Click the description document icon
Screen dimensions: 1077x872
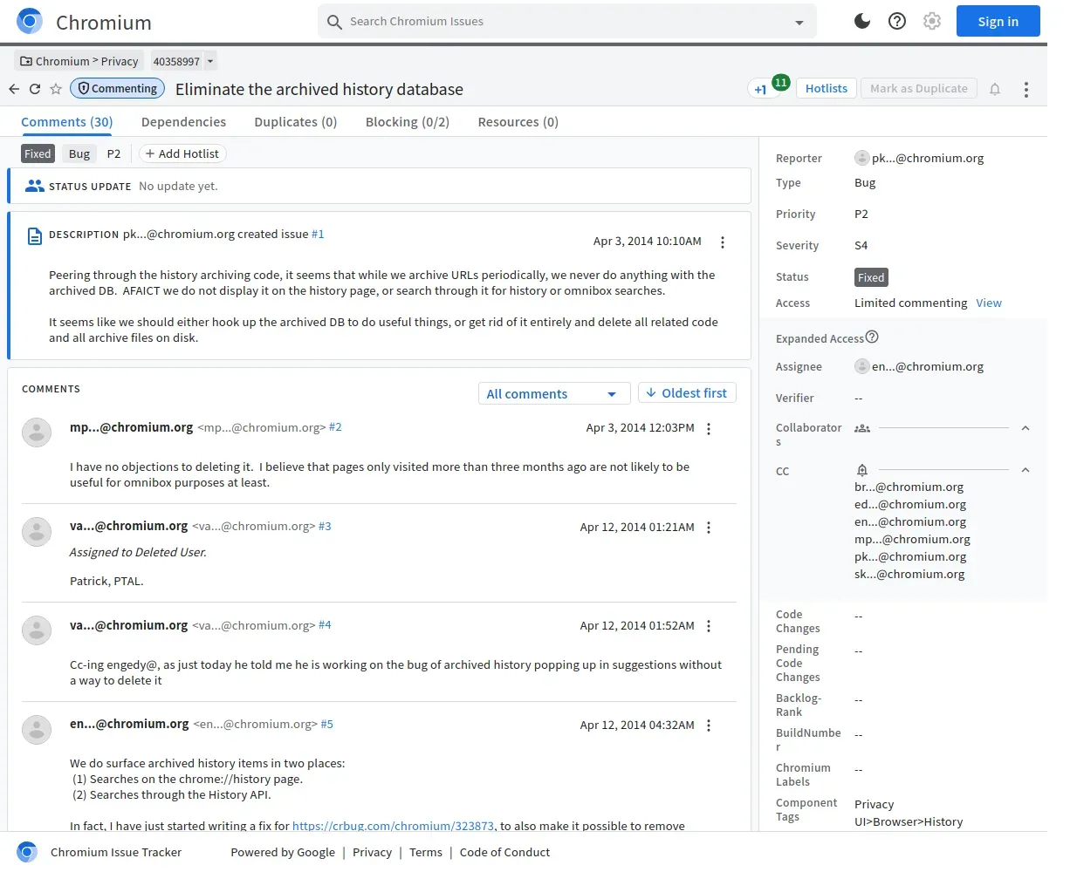pyautogui.click(x=35, y=236)
